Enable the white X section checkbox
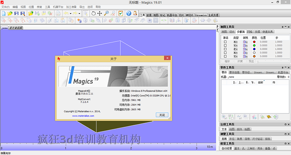 click(225, 53)
